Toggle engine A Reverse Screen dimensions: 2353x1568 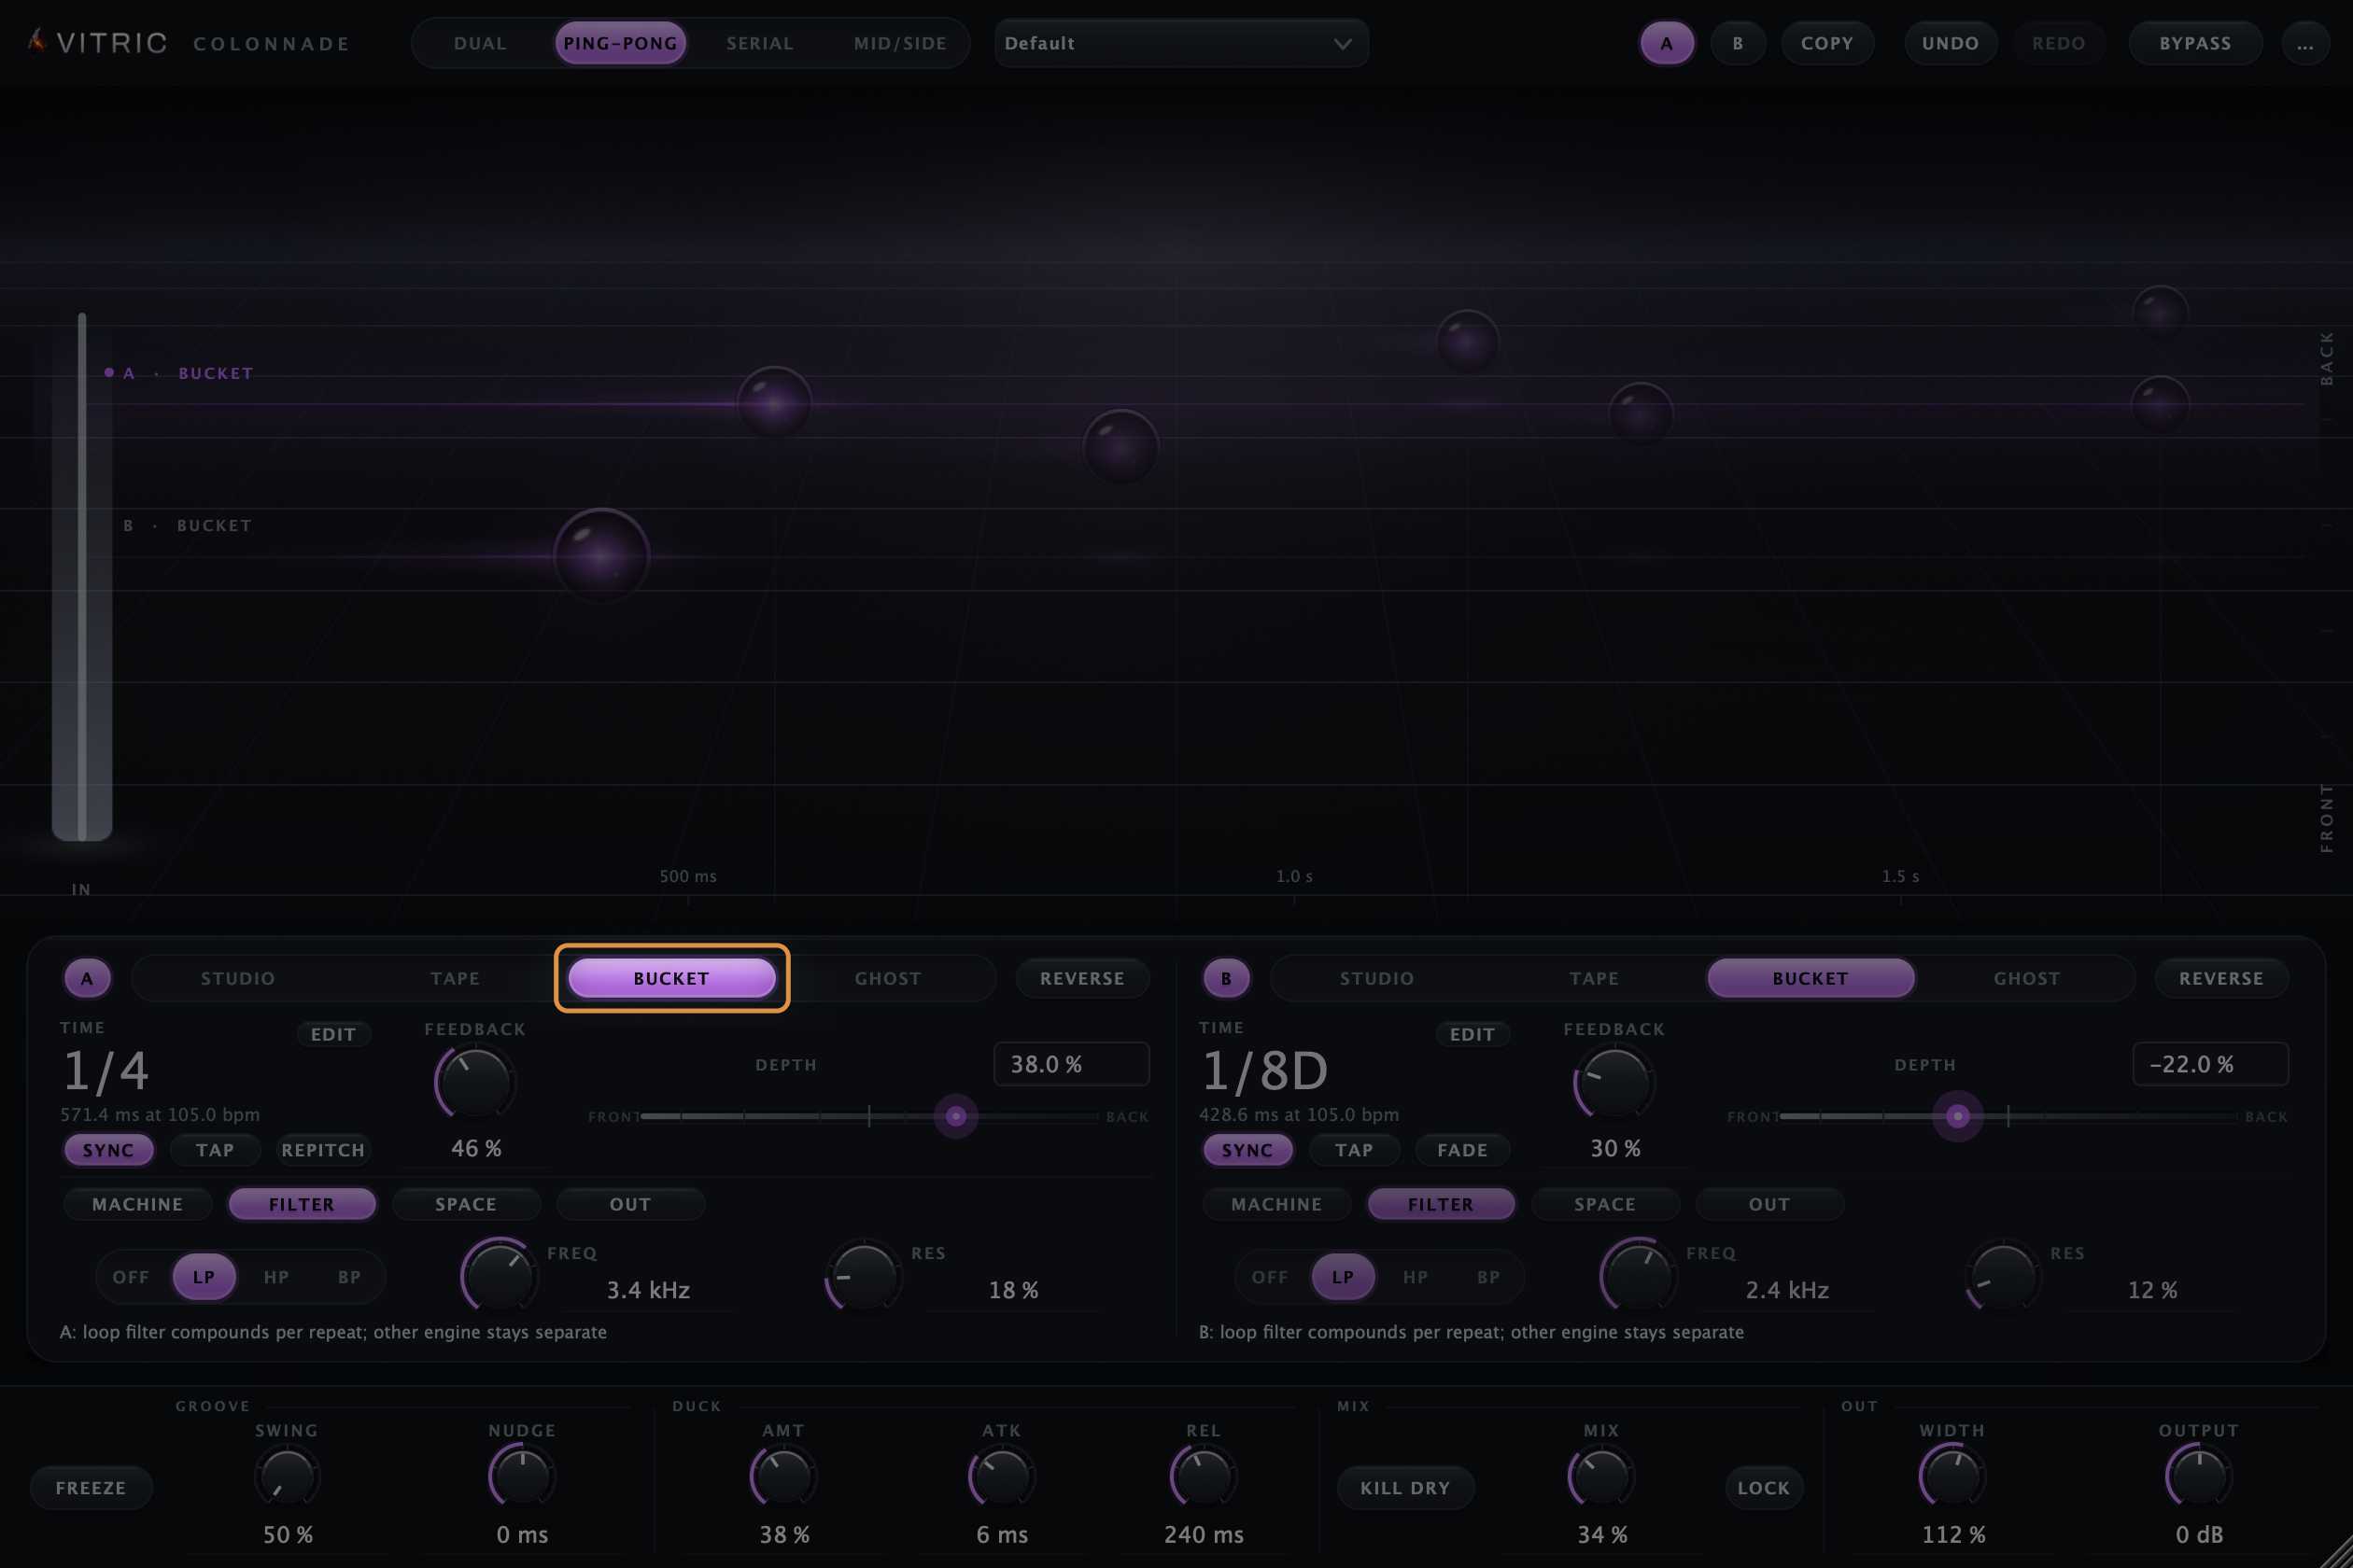pyautogui.click(x=1082, y=978)
